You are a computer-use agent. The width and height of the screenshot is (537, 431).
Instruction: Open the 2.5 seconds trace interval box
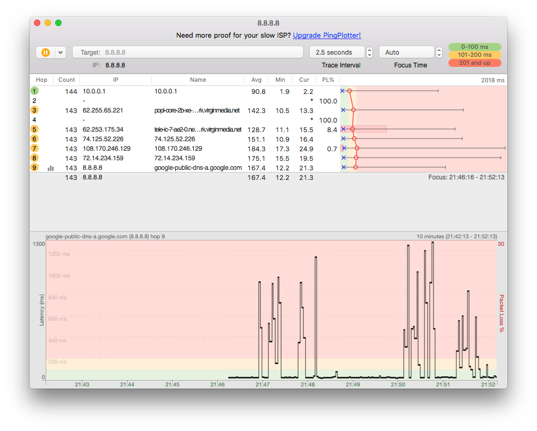(x=337, y=53)
